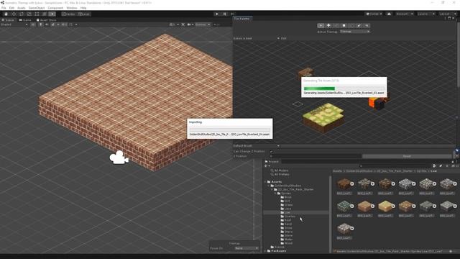
Task: Select the Scenes folder in Project tree
Action: click(277, 247)
